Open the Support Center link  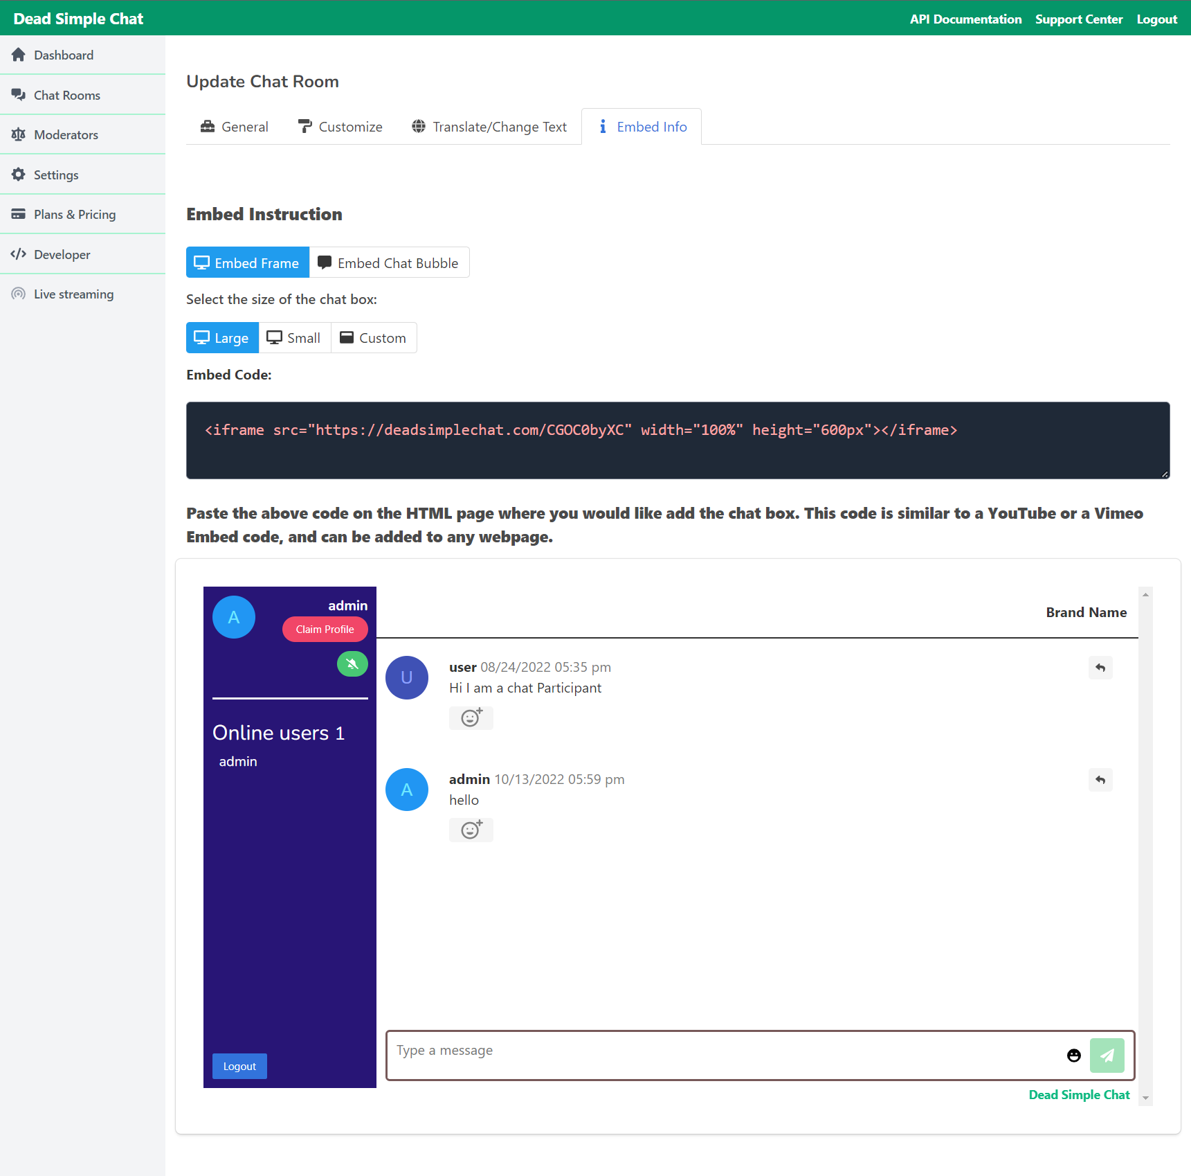1079,19
